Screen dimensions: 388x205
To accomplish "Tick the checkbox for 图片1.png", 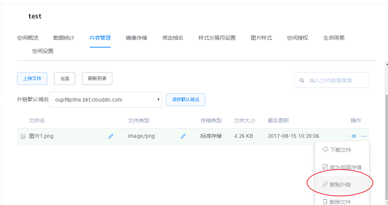I will (23, 136).
